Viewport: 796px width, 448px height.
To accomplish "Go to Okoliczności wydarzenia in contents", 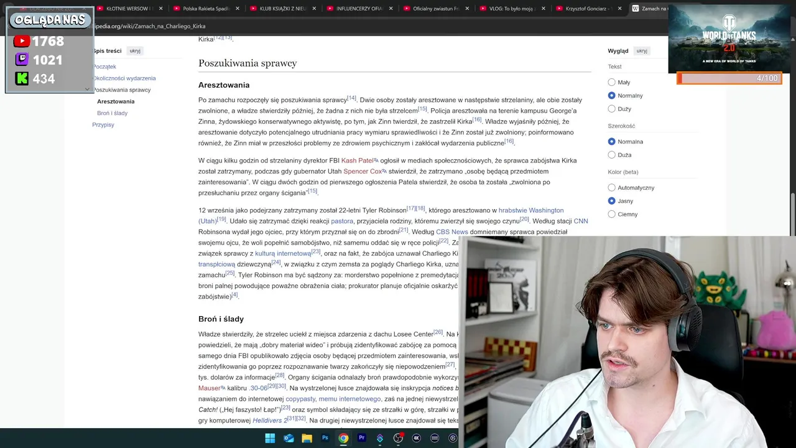I will click(124, 78).
